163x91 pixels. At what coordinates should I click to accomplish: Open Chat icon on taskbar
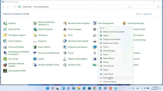point(69,88)
